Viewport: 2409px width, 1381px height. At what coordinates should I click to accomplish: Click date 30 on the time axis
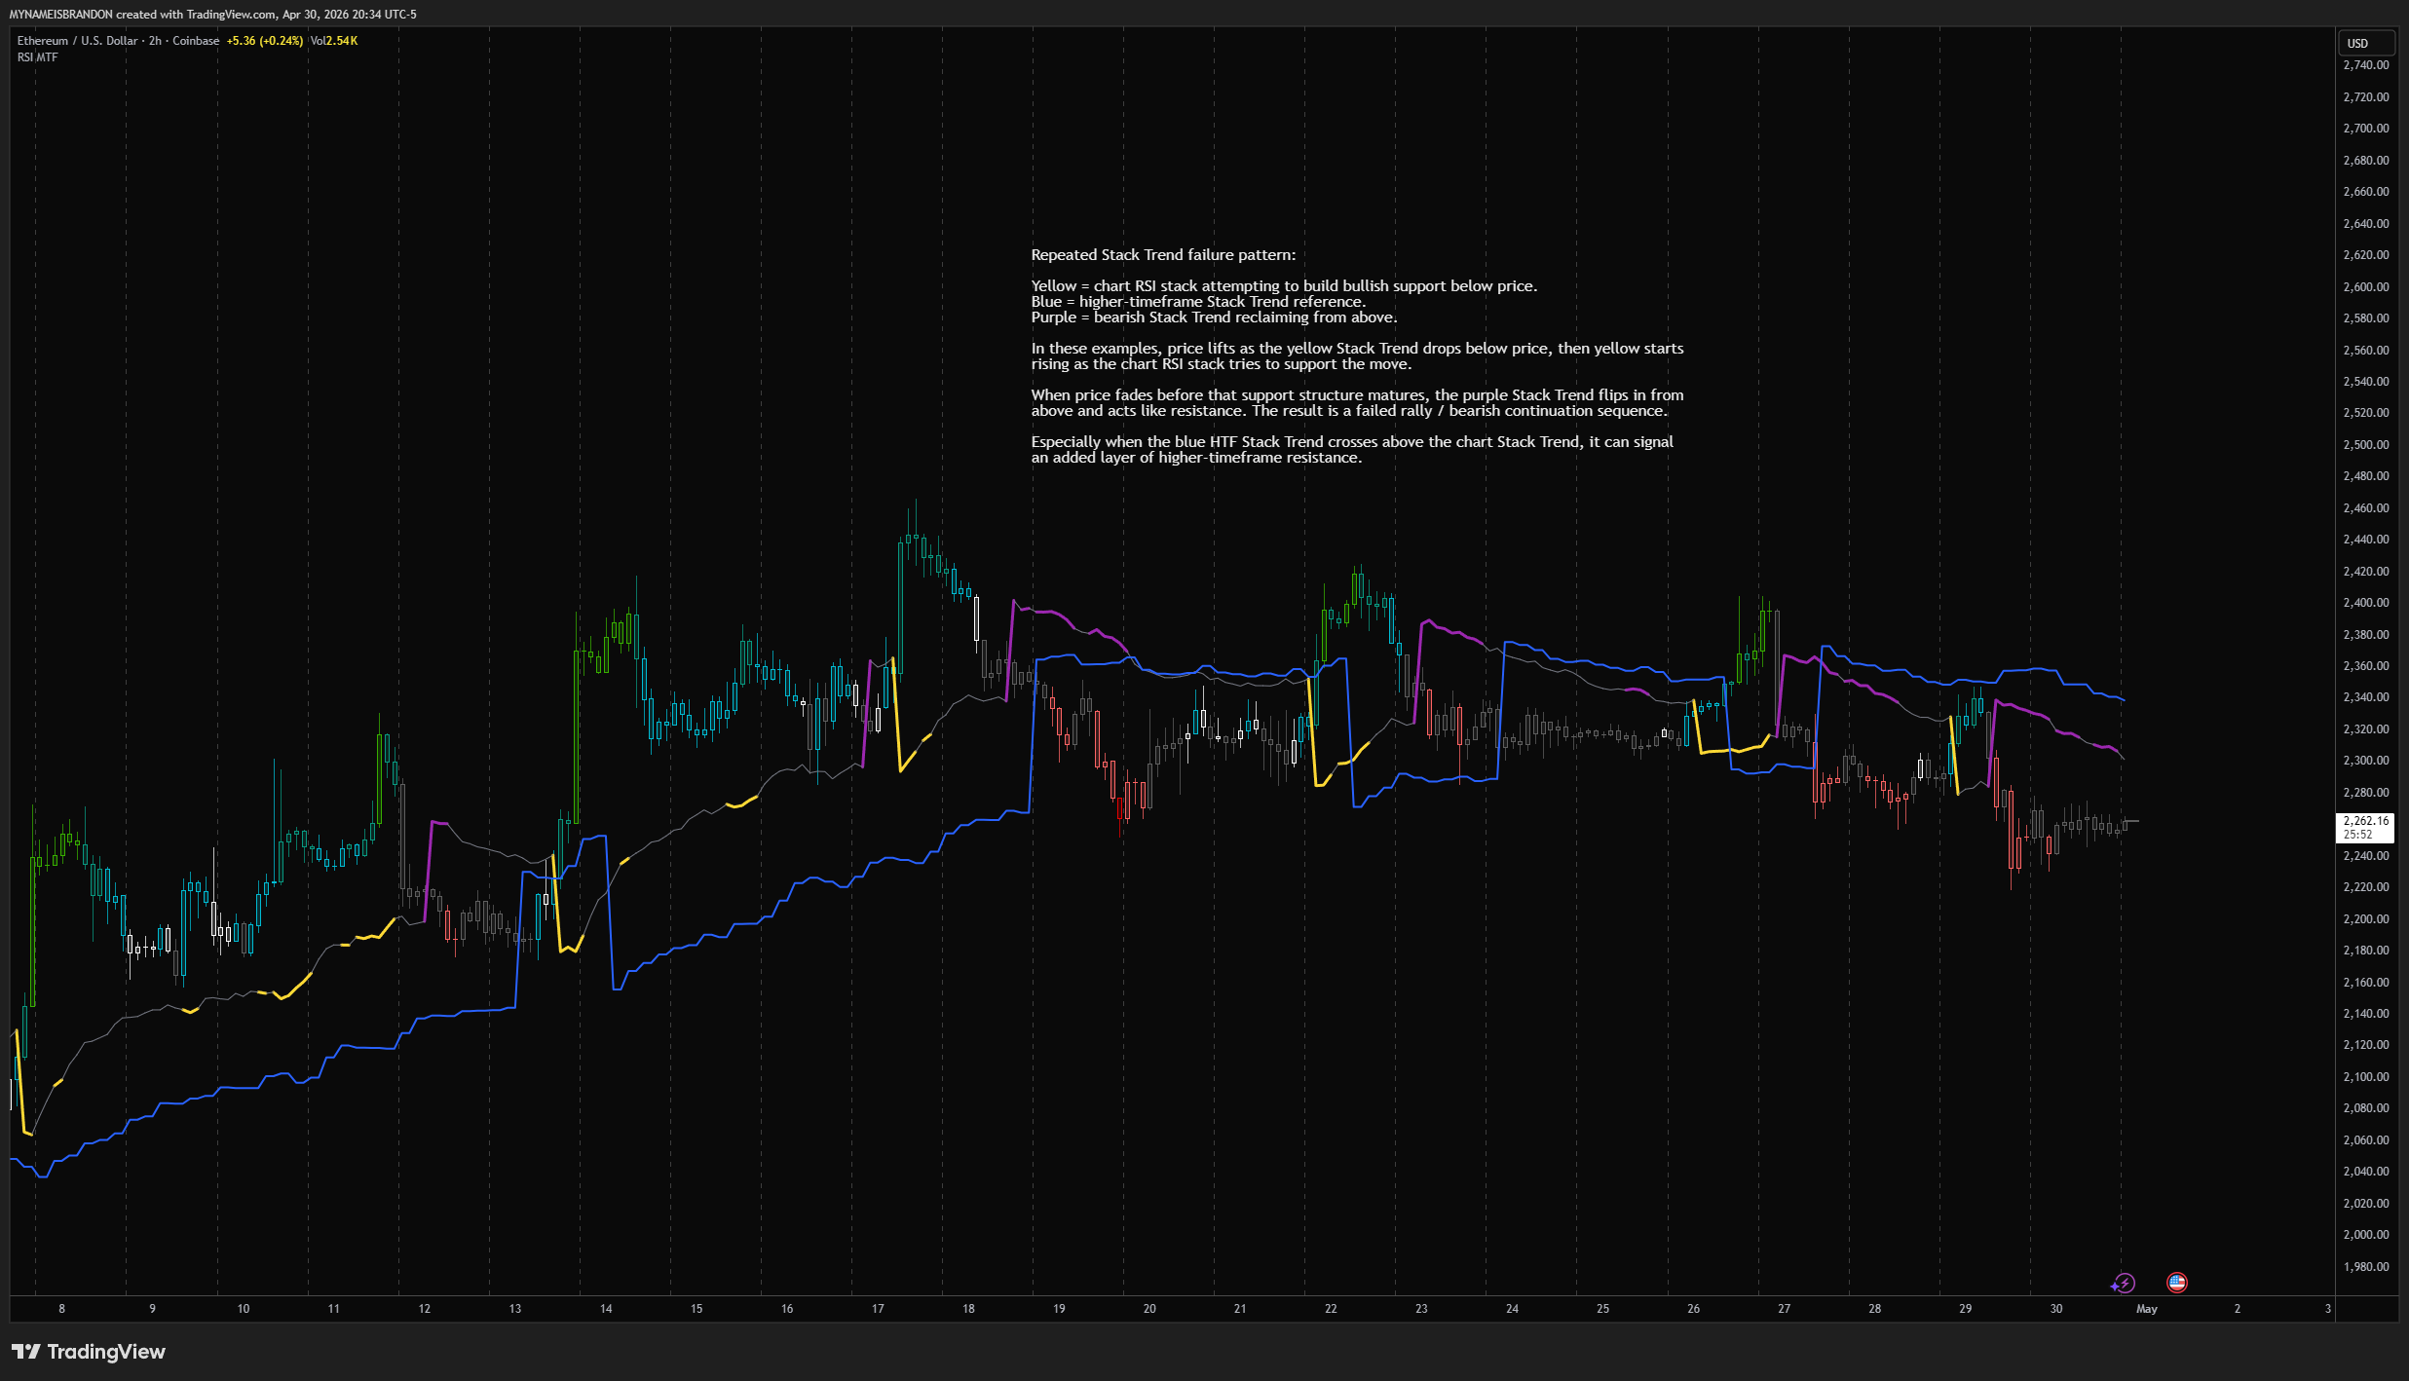point(2055,1309)
